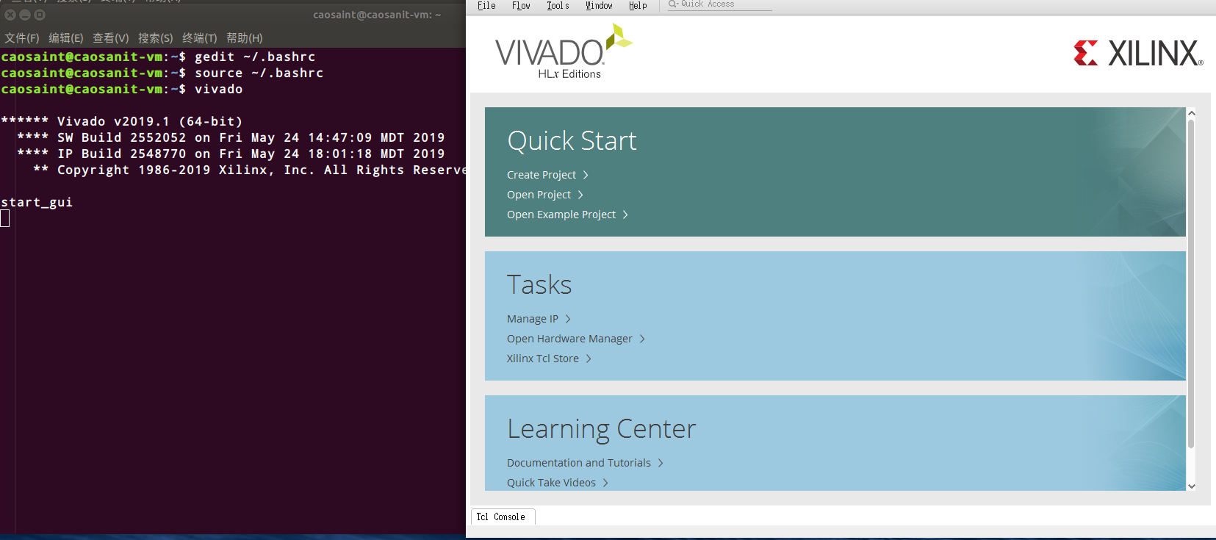Image resolution: width=1216 pixels, height=540 pixels.
Task: Click the Open Example Project link
Action: point(561,215)
